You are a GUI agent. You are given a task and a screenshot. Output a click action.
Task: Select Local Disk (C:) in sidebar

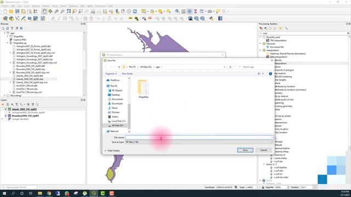116,121
